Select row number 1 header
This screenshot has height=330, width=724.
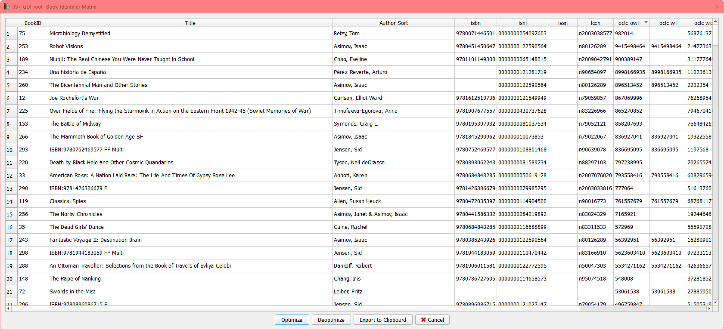pos(11,34)
